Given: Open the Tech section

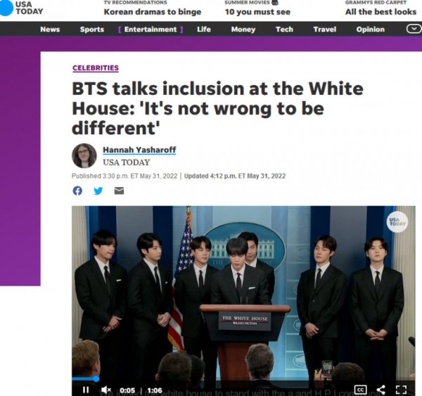Looking at the screenshot, I should point(284,30).
